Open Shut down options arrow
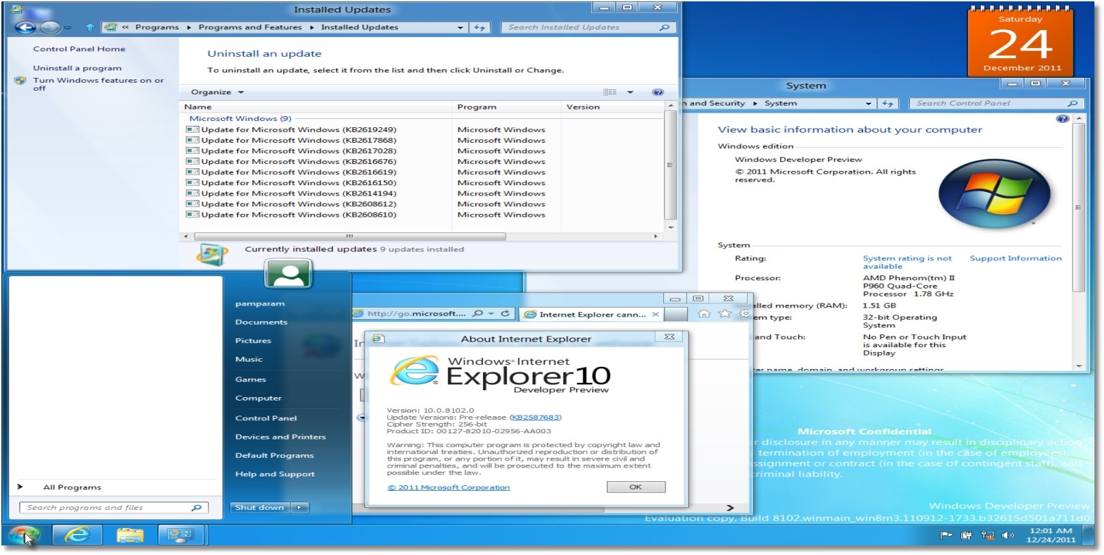The width and height of the screenshot is (1104, 555). click(299, 508)
